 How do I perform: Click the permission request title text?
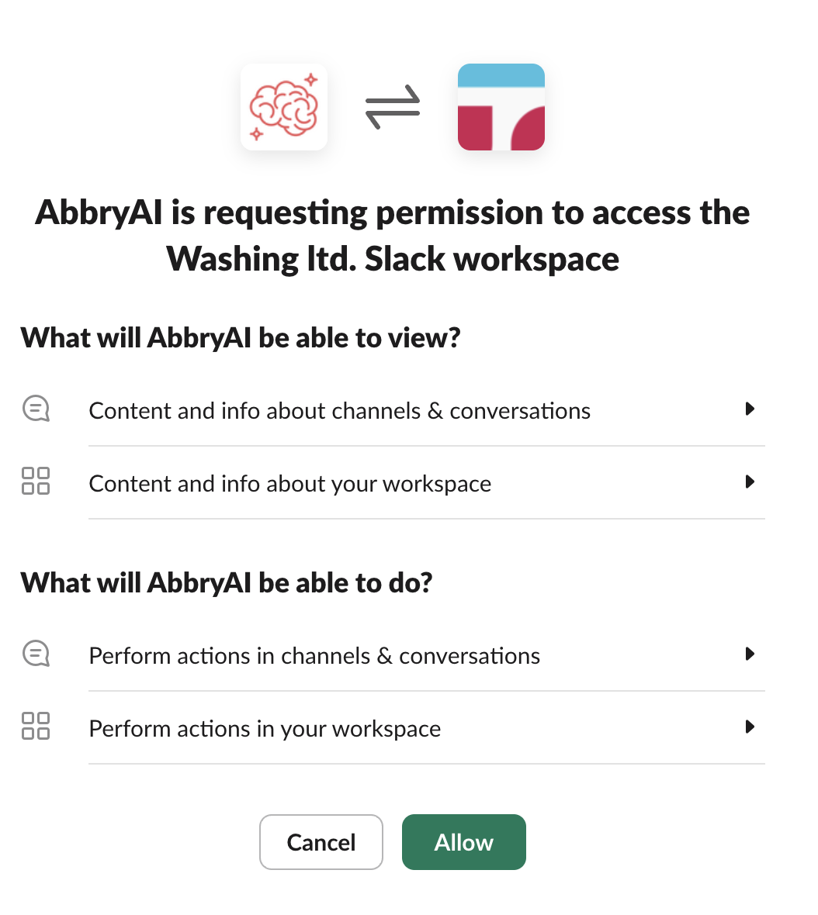[393, 236]
